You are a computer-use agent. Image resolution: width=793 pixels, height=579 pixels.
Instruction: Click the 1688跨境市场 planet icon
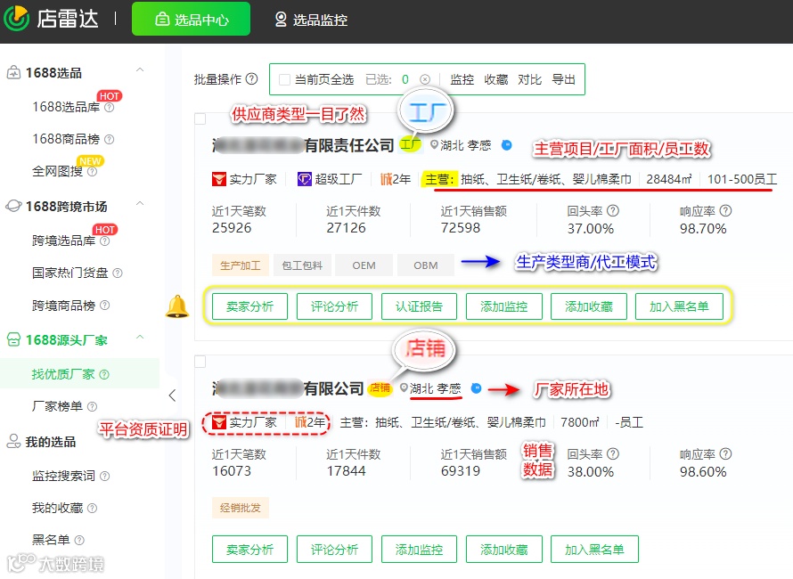tap(13, 207)
